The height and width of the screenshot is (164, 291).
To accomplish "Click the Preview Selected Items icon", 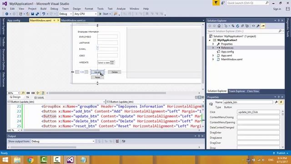I will point(263,26).
